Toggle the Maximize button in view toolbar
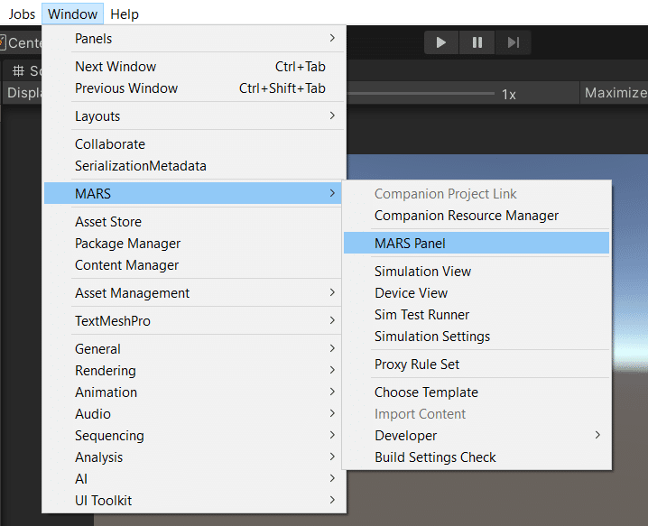This screenshot has width=648, height=526. tap(615, 93)
